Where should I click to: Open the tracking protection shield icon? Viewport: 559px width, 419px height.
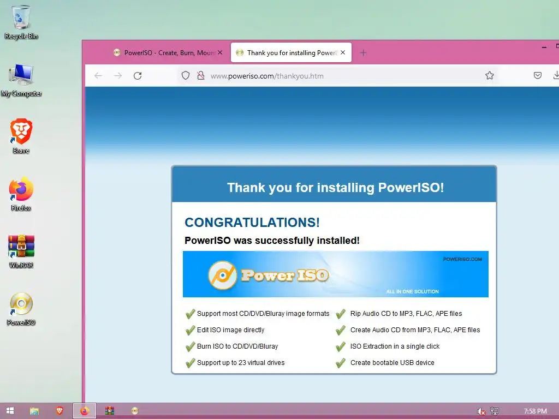point(186,75)
